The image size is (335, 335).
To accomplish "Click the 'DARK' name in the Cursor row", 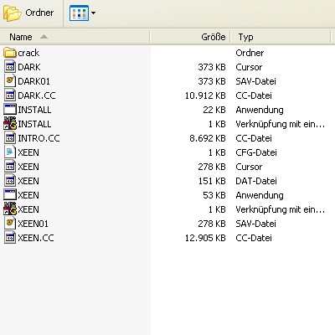I will point(29,67).
